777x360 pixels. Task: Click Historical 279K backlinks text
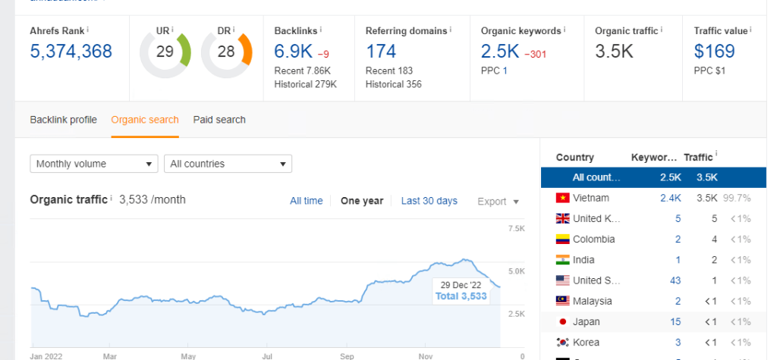pyautogui.click(x=306, y=84)
